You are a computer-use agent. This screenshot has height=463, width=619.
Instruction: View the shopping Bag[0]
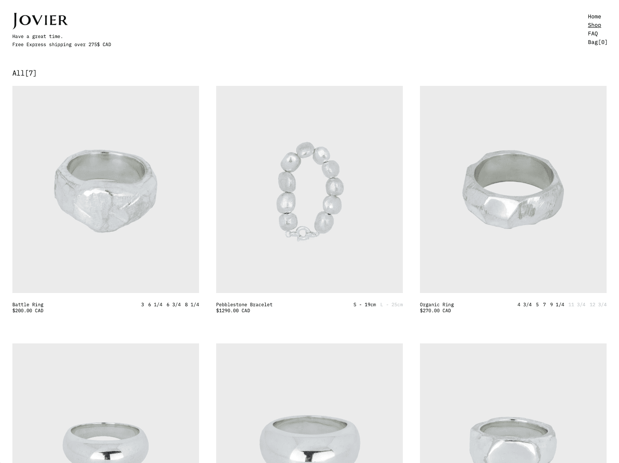tap(597, 42)
